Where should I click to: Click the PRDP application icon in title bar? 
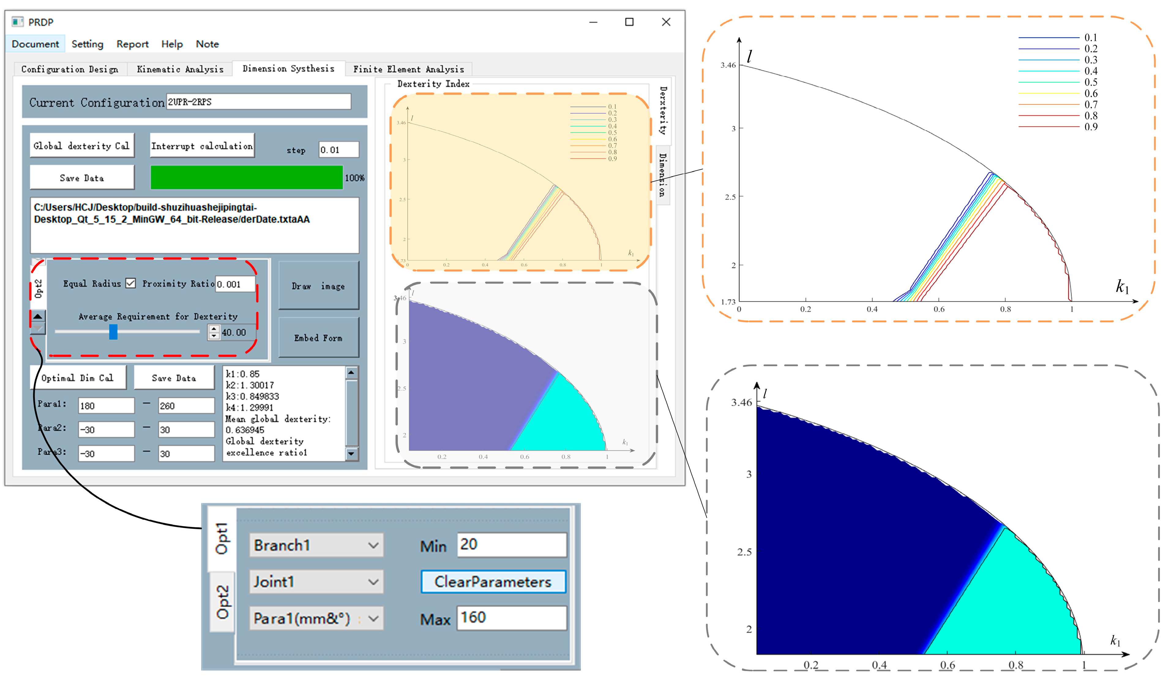17,22
